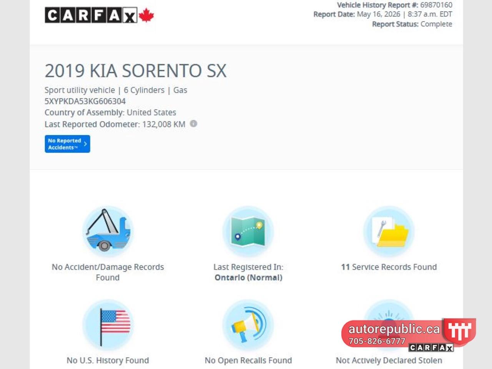
Task: Select No Open Recalls Found text
Action: (x=248, y=361)
